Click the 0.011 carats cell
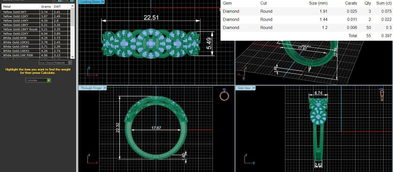 point(352,19)
